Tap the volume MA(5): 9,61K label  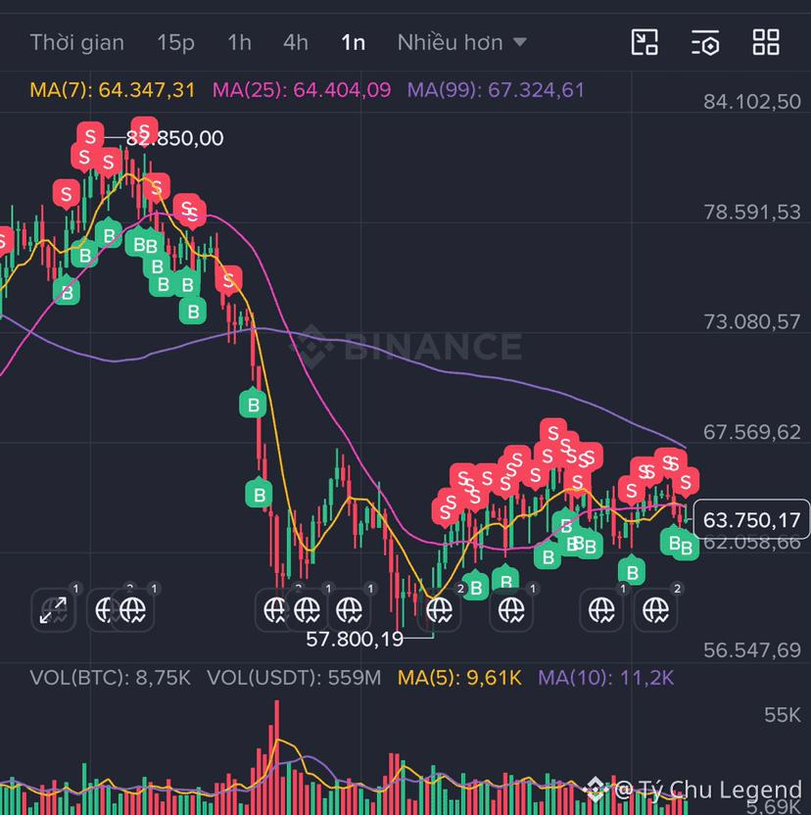tap(459, 677)
